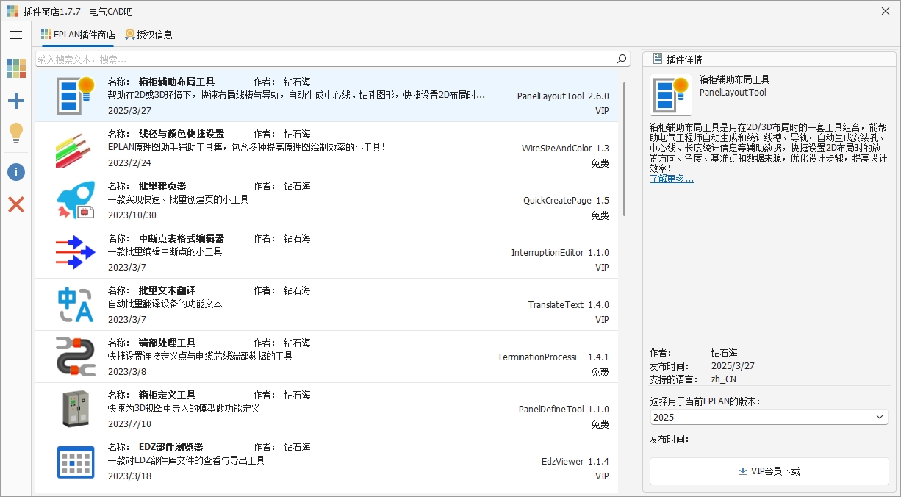Click in the plugin search text field
Image resolution: width=901 pixels, height=497 pixels.
[x=323, y=59]
